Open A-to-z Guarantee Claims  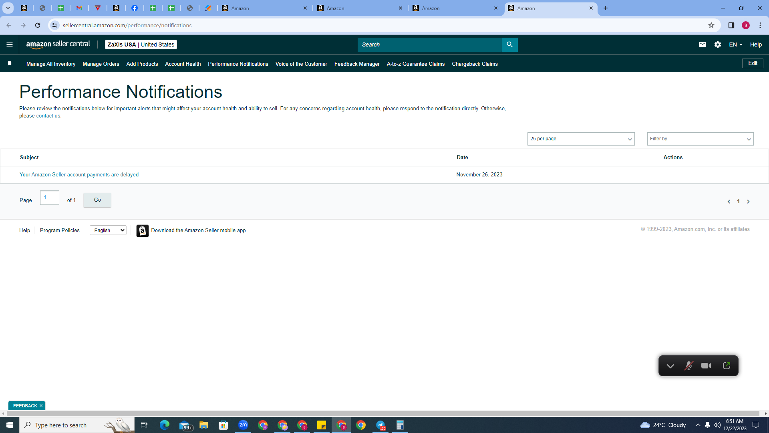(x=416, y=64)
